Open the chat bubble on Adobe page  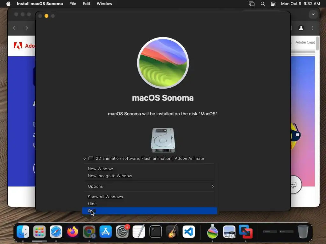point(293,185)
